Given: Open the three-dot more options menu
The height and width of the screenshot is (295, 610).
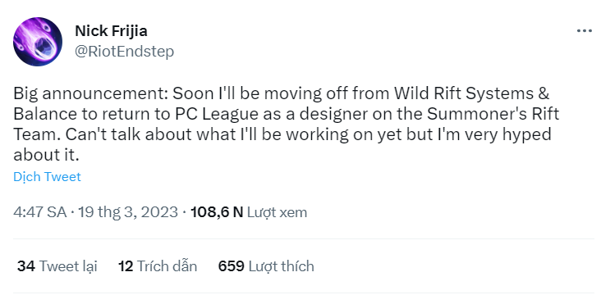Looking at the screenshot, I should point(584,30).
